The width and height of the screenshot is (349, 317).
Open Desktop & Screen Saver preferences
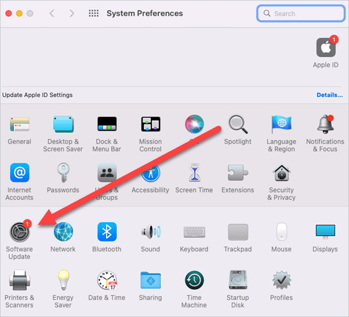pyautogui.click(x=63, y=125)
